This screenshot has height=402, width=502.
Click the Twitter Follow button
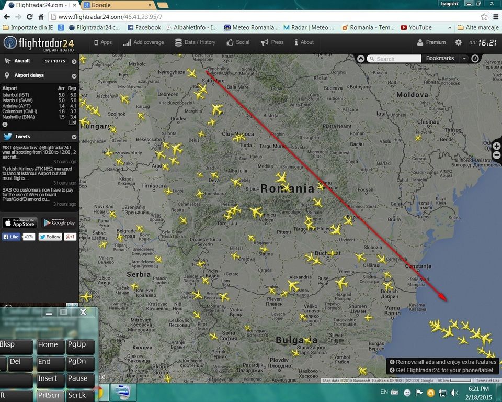click(x=50, y=237)
